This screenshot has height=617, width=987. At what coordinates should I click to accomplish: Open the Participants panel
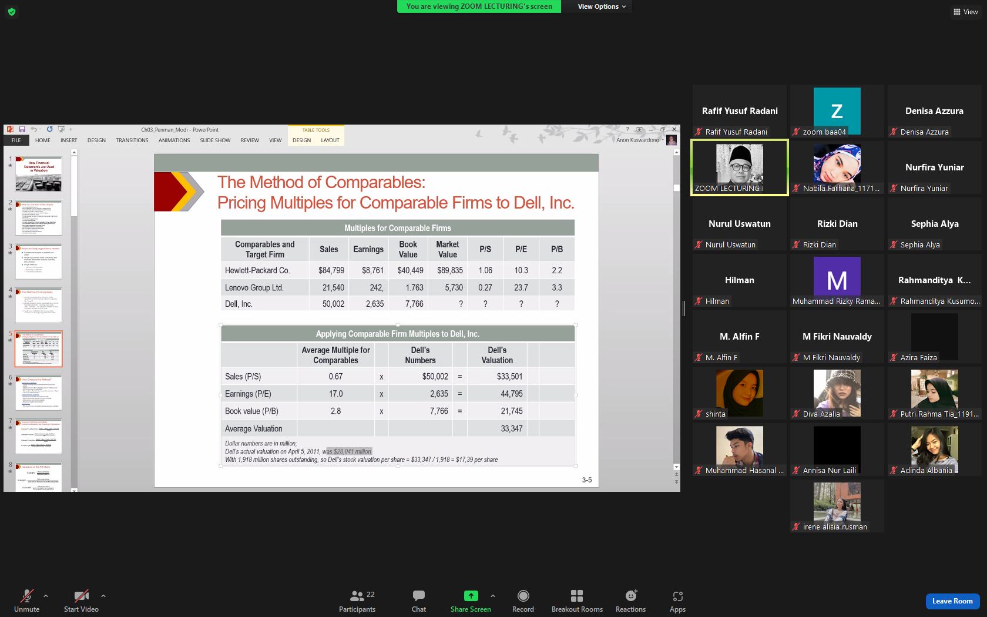357,601
